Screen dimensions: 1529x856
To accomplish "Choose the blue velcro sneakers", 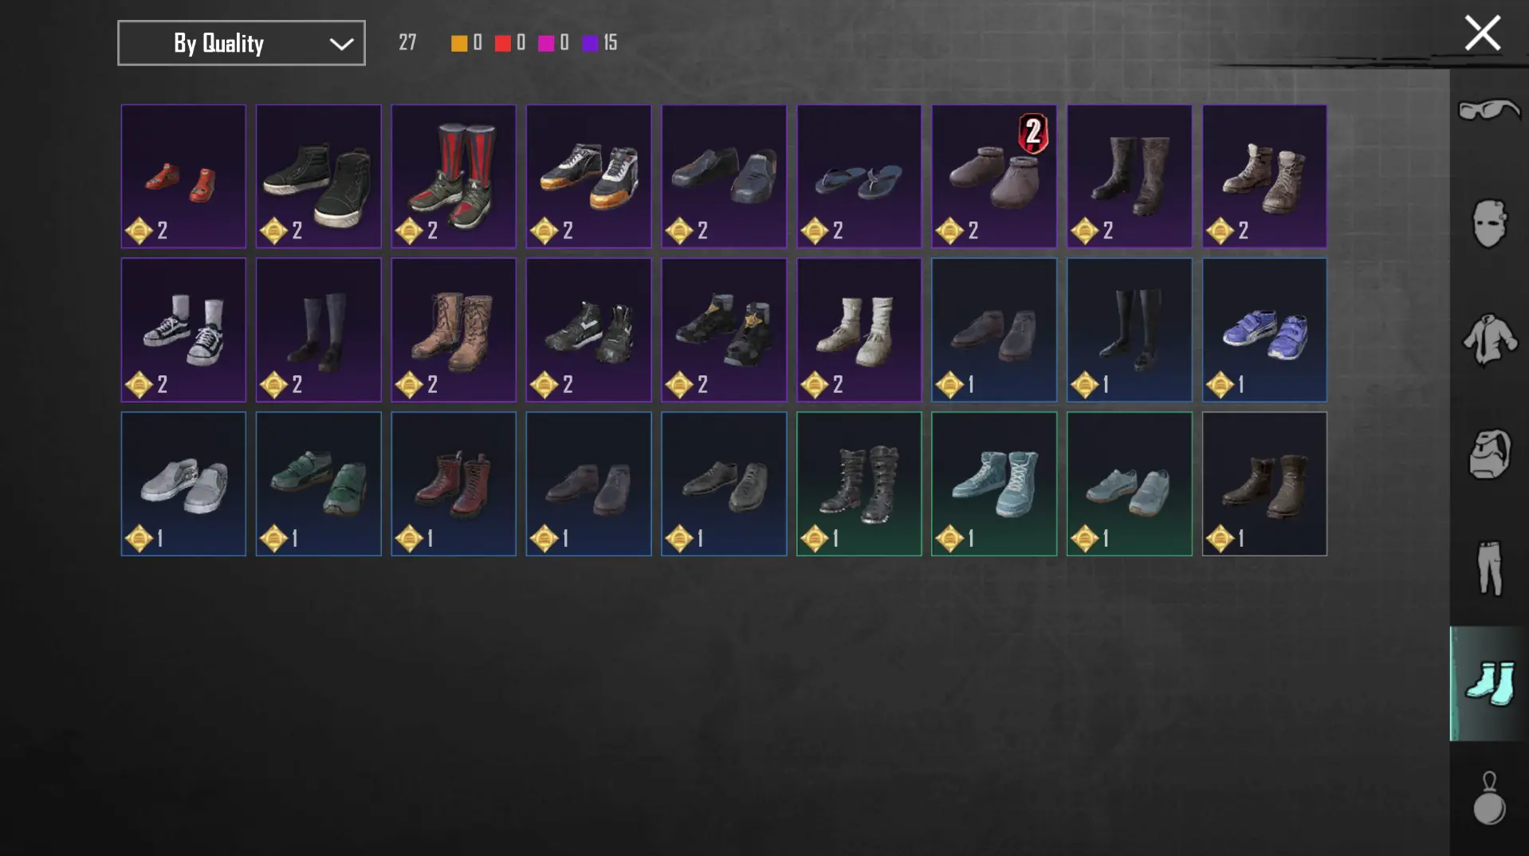I will tap(1264, 330).
